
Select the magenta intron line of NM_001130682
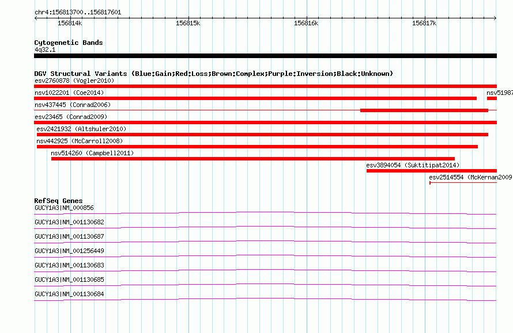(265, 227)
